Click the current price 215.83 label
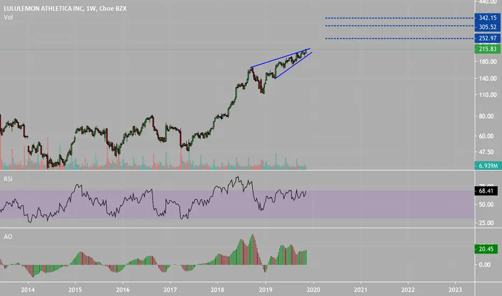Viewport: 502px width, 296px height. coord(487,49)
